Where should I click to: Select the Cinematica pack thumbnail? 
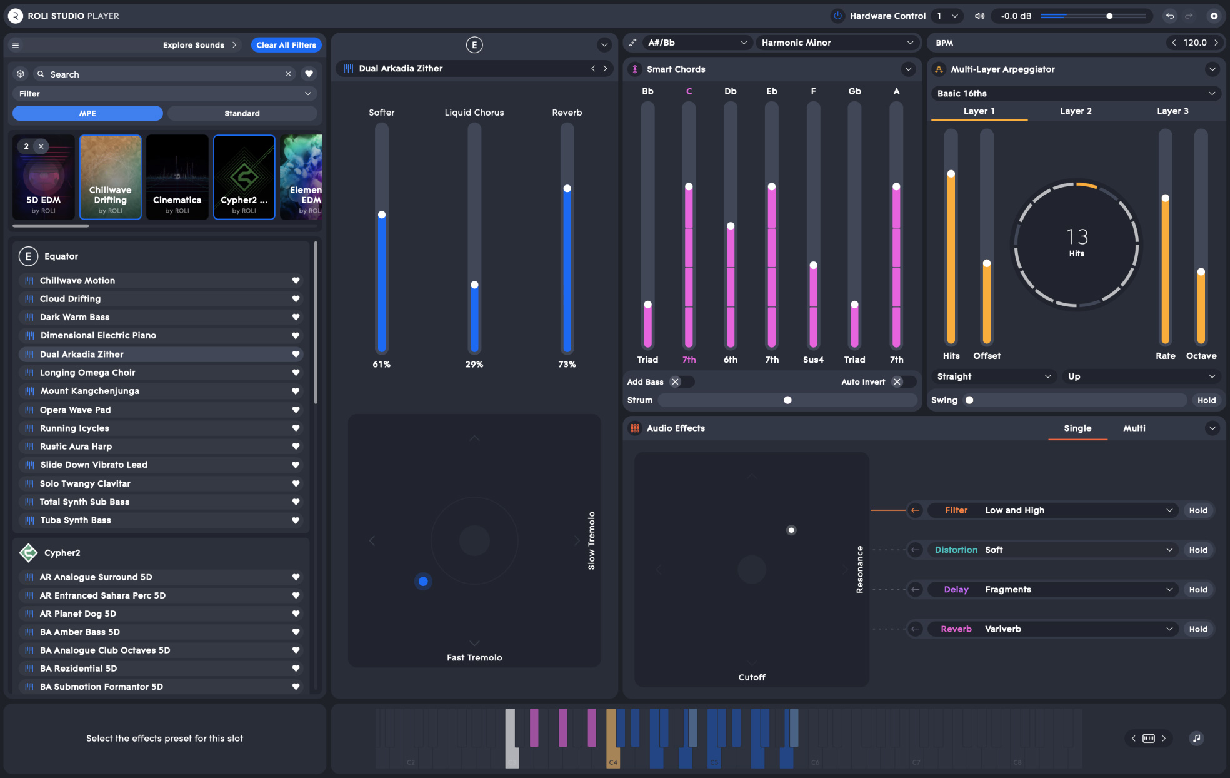177,177
